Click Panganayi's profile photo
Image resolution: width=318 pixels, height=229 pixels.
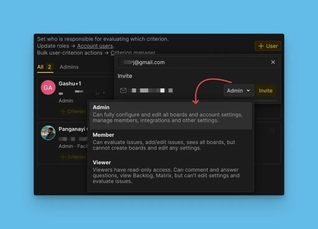coord(48,133)
